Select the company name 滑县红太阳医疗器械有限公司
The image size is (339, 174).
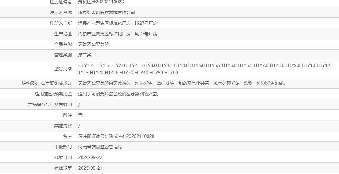pos(106,12)
